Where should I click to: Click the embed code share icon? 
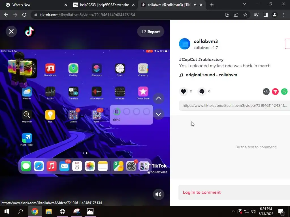[266, 92]
